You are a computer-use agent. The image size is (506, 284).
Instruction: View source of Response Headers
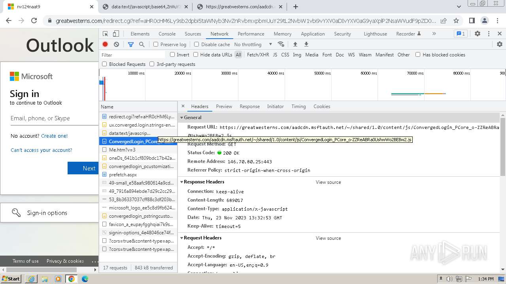(x=328, y=182)
